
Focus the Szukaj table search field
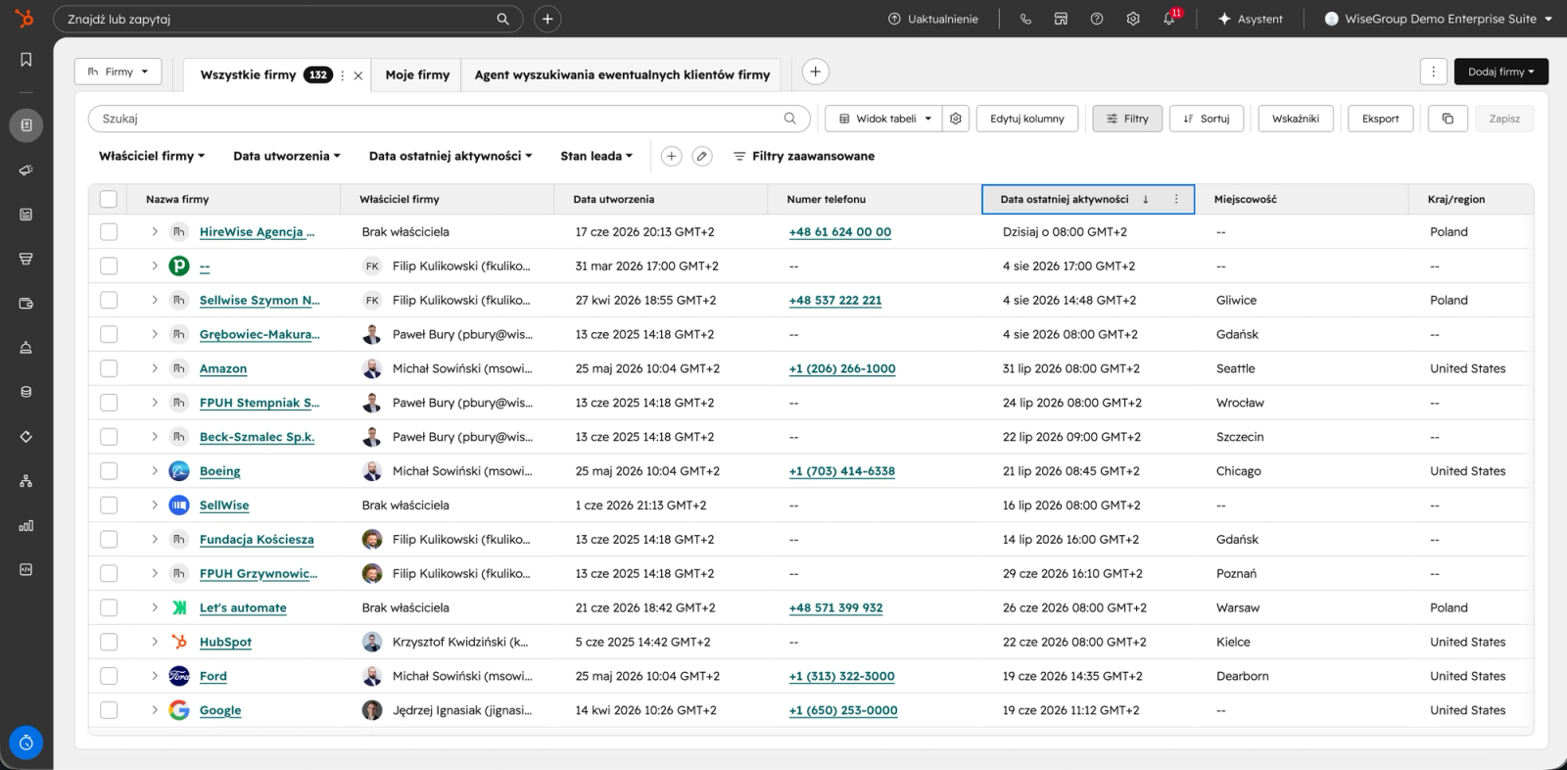click(450, 119)
